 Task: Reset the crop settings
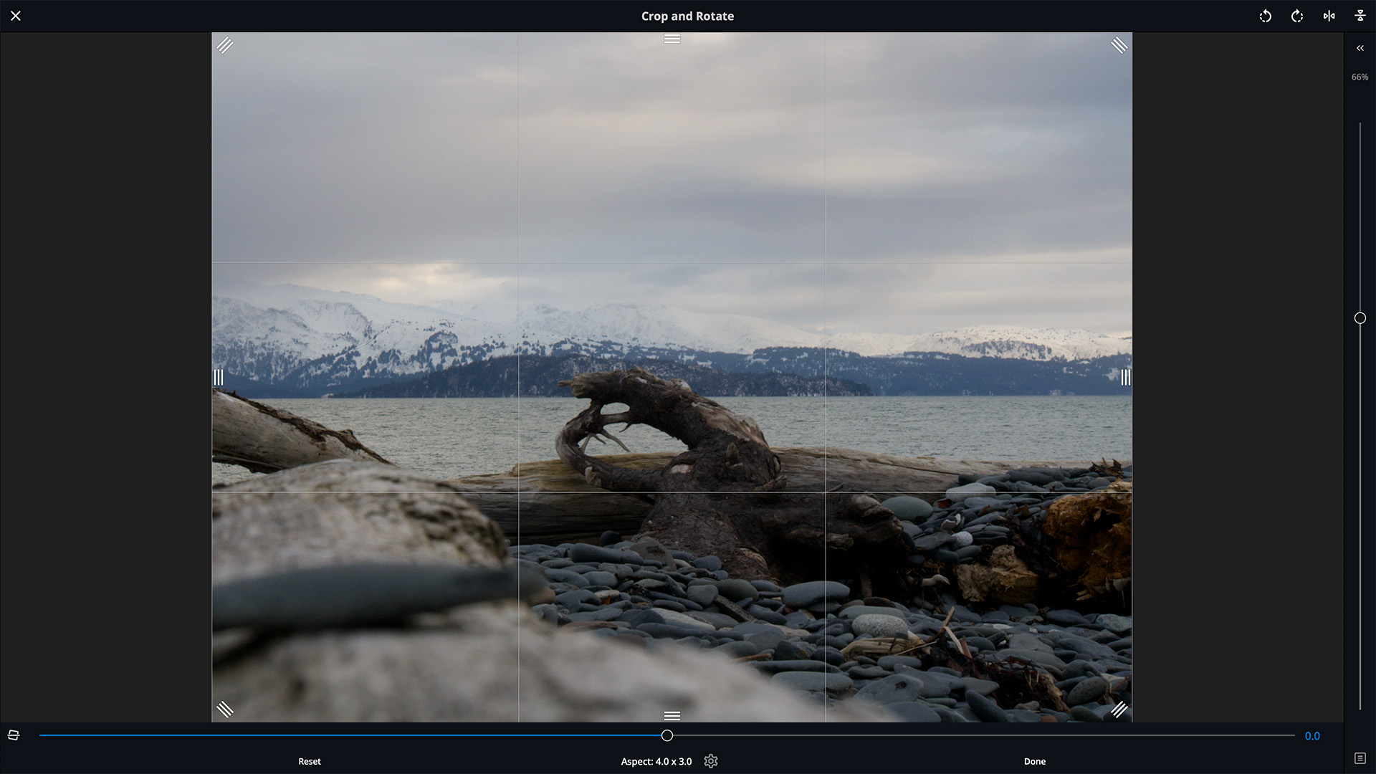pyautogui.click(x=310, y=761)
